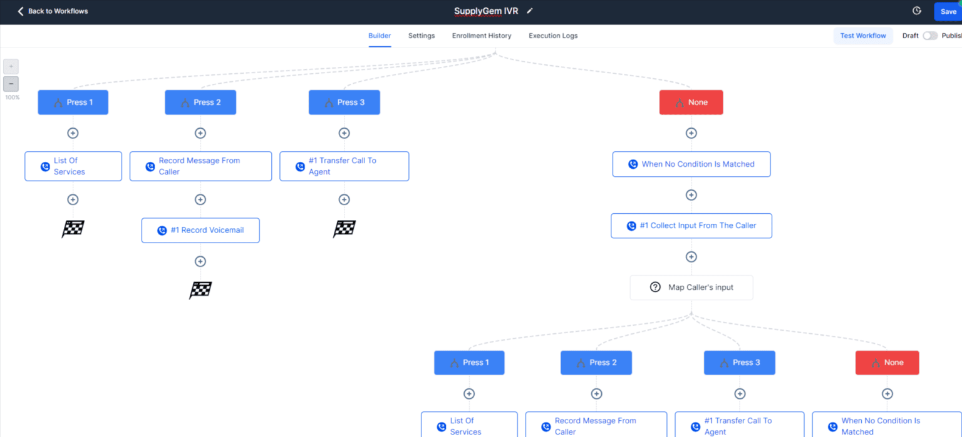Open the Settings tab

(x=422, y=36)
